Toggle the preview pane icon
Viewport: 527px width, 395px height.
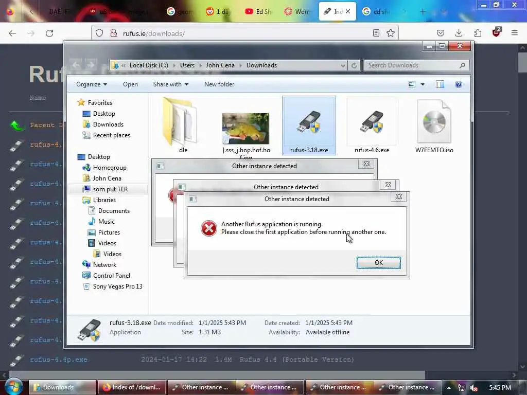(x=440, y=84)
